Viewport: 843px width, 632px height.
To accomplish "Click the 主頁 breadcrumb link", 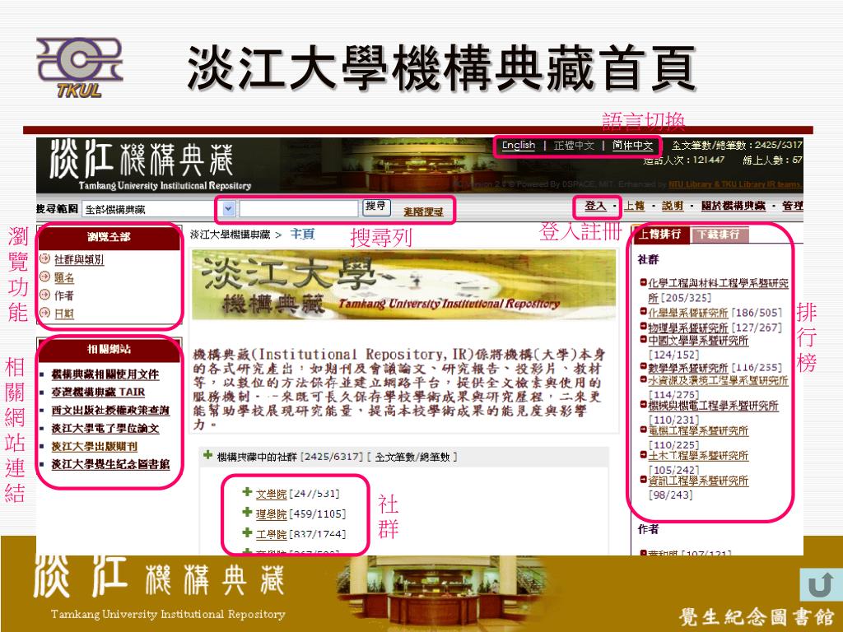I will (302, 234).
